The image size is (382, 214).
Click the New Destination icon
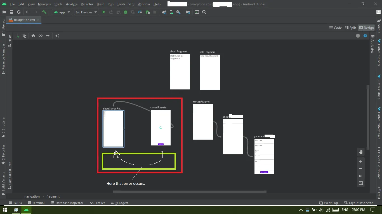[x=17, y=36]
